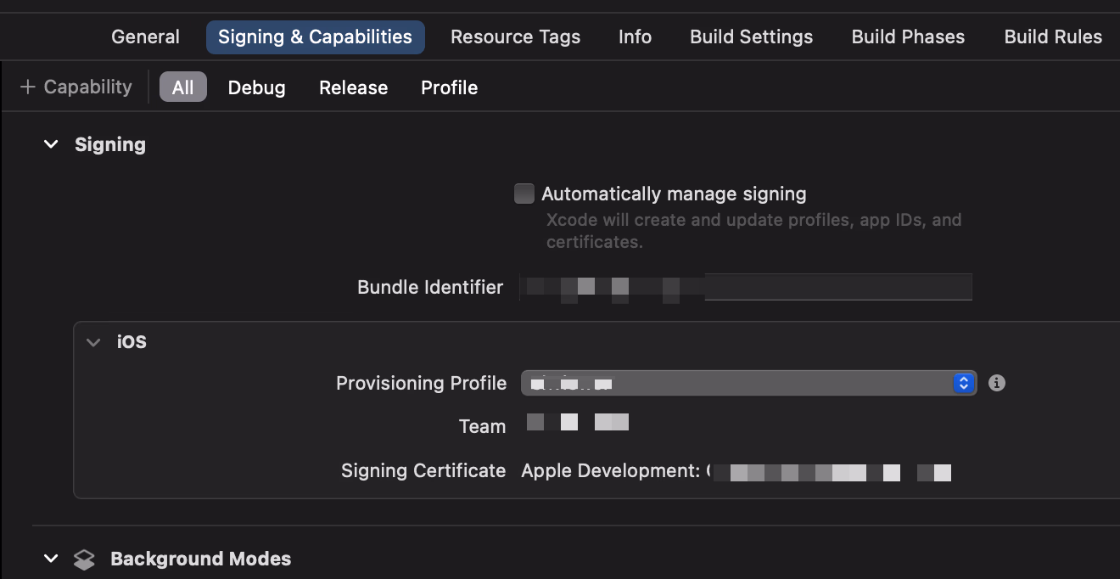Select the Signing & Capabilities tab

coord(315,37)
